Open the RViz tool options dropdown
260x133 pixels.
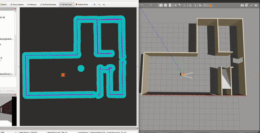coord(104,5)
